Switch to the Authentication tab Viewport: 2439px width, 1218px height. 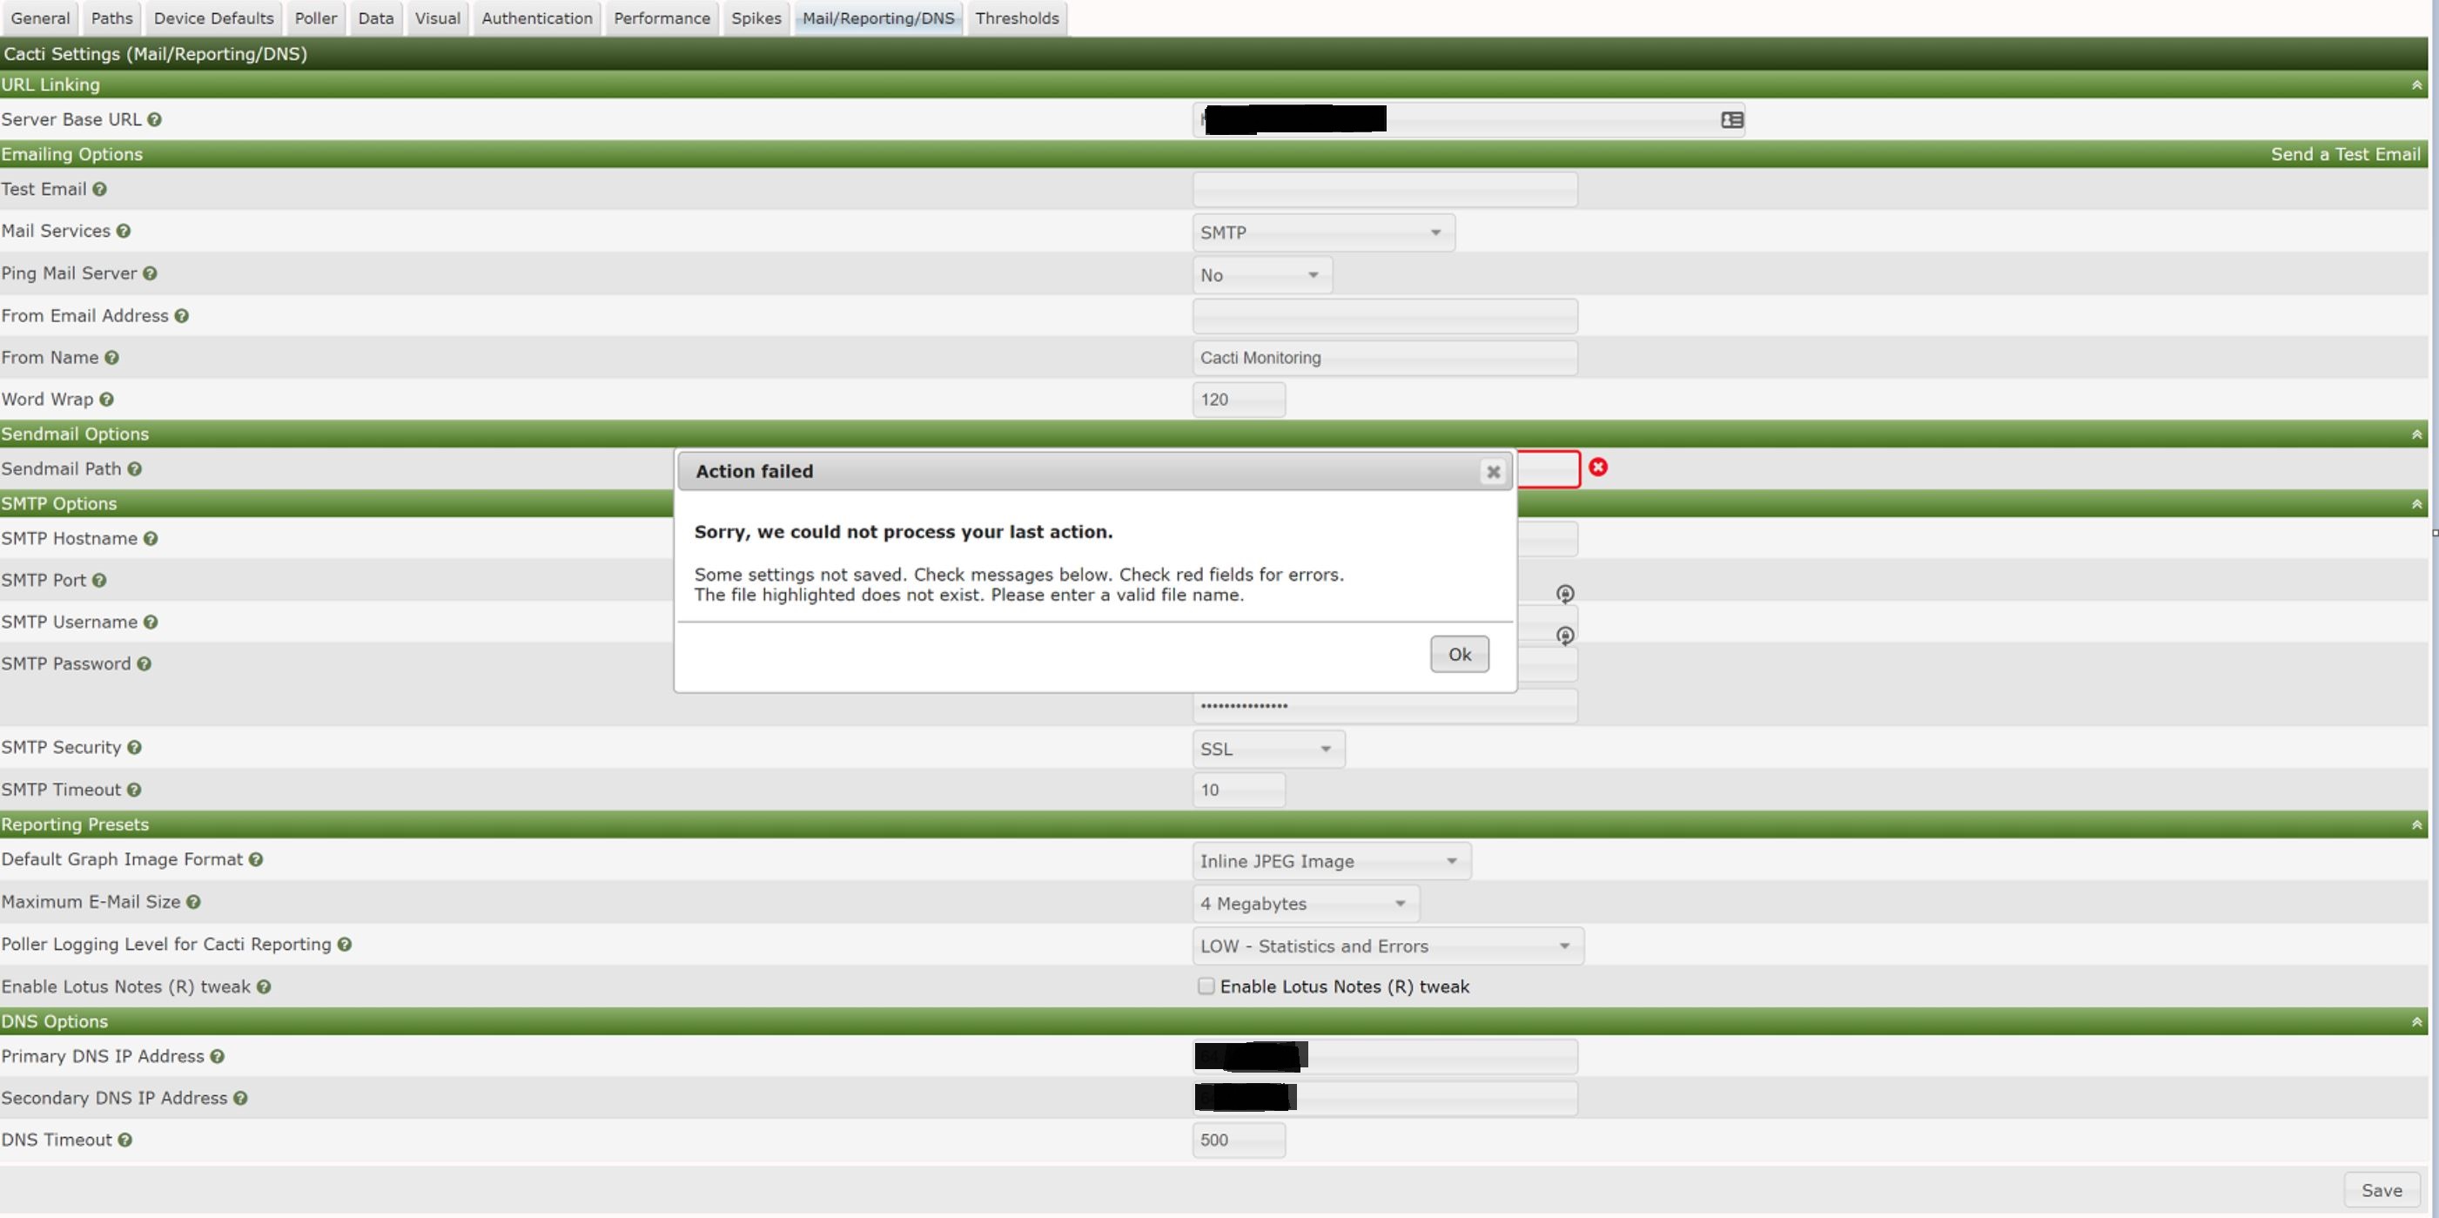tap(536, 18)
